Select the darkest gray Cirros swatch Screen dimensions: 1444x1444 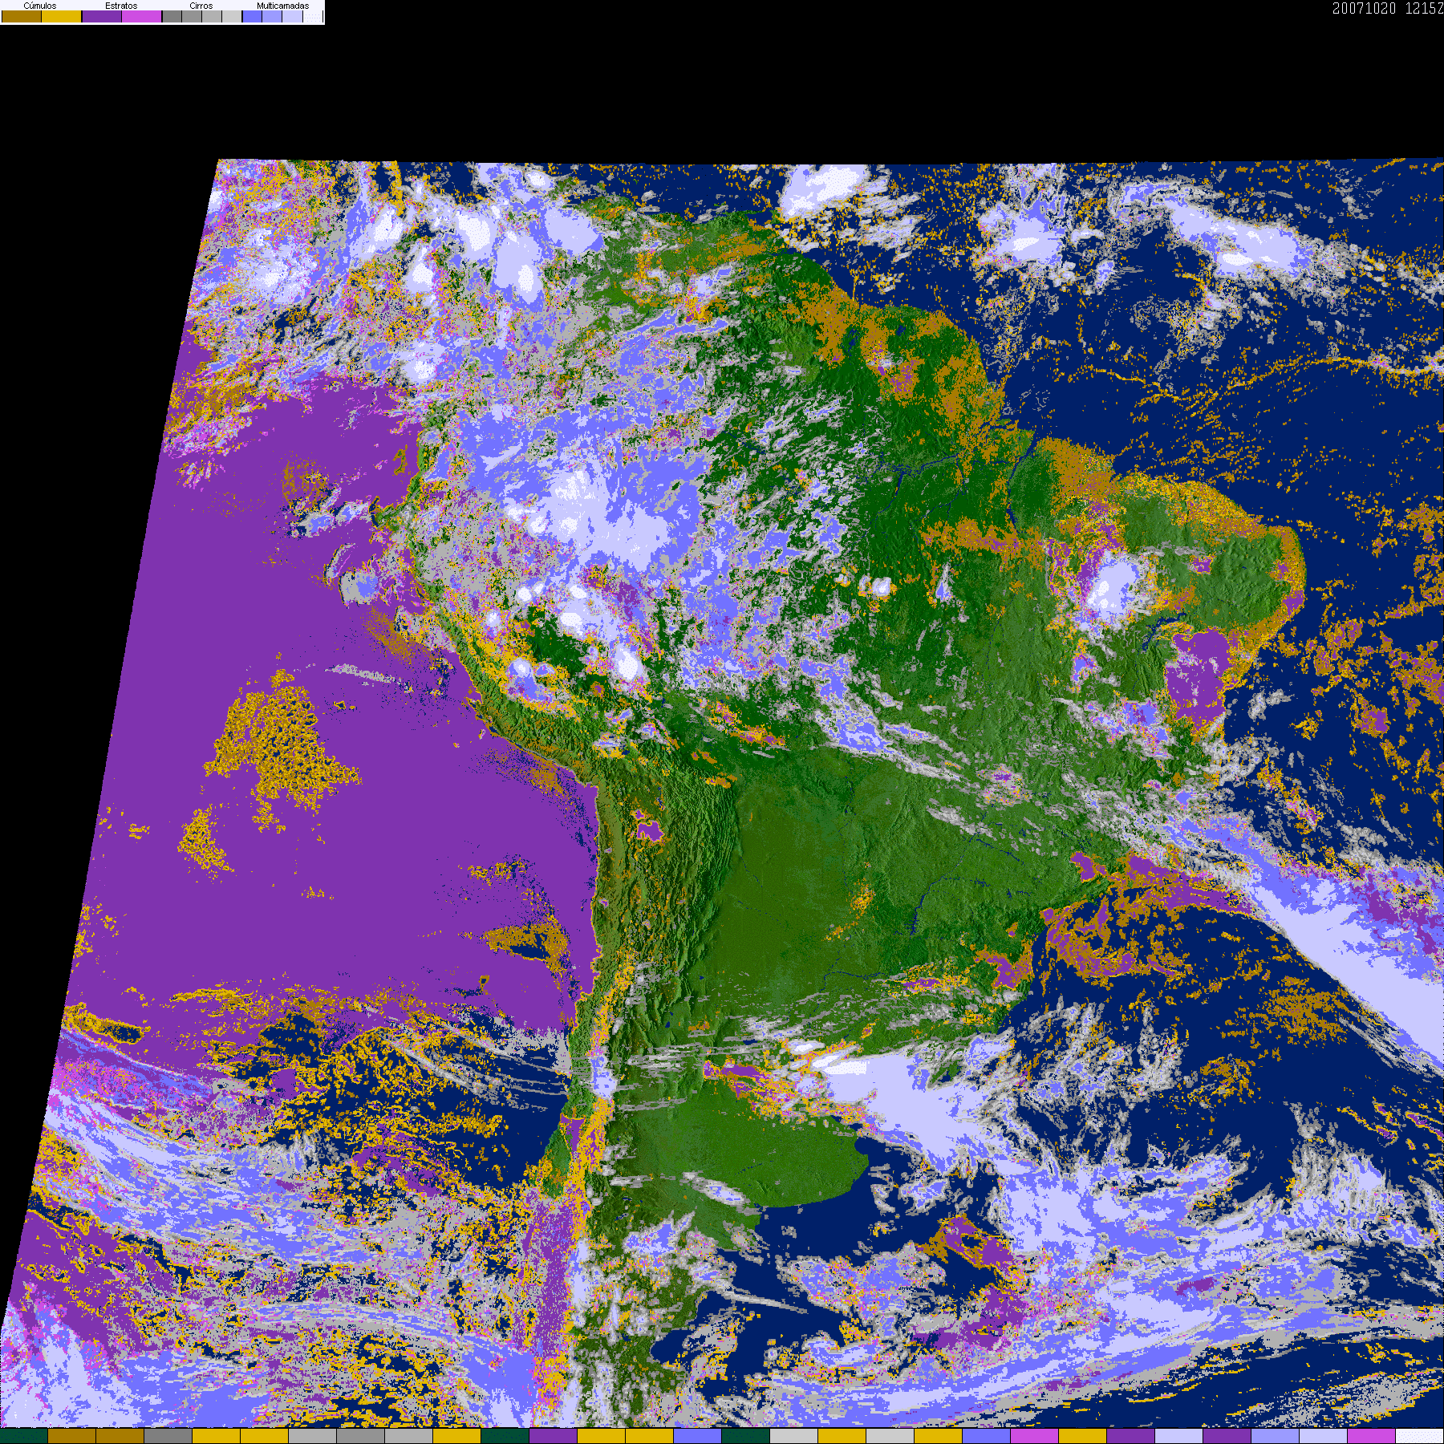coord(172,17)
